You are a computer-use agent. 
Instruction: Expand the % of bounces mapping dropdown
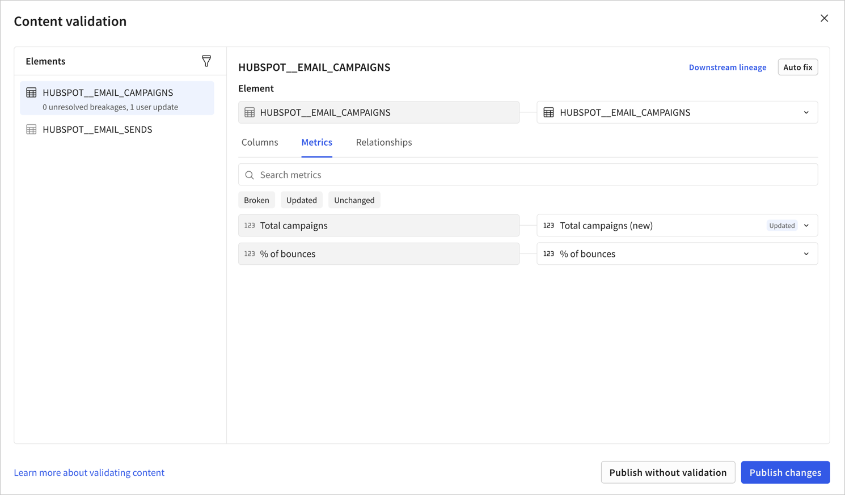806,253
